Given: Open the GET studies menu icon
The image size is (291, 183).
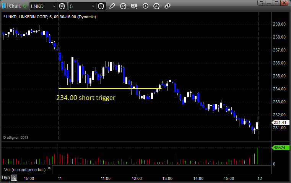Looking at the screenshot, I should point(134,6).
